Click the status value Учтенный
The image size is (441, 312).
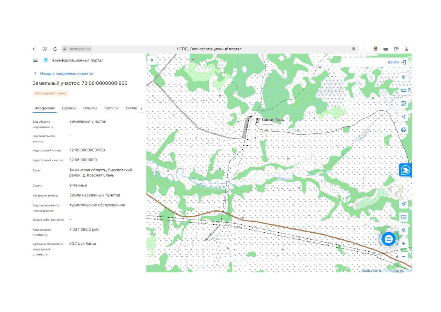[x=78, y=185]
